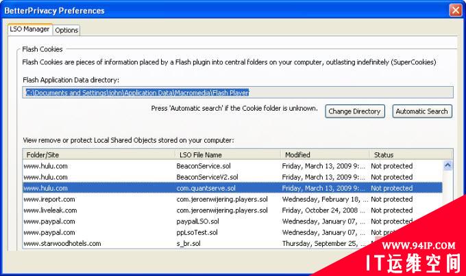This screenshot has height=276, width=466.
Task: Click the Thursday, September 25 date cell
Action: 324,243
